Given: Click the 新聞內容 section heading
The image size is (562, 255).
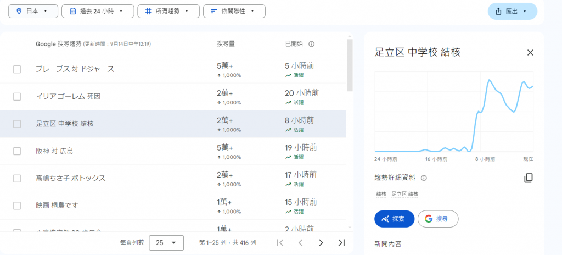Looking at the screenshot, I should [x=388, y=244].
